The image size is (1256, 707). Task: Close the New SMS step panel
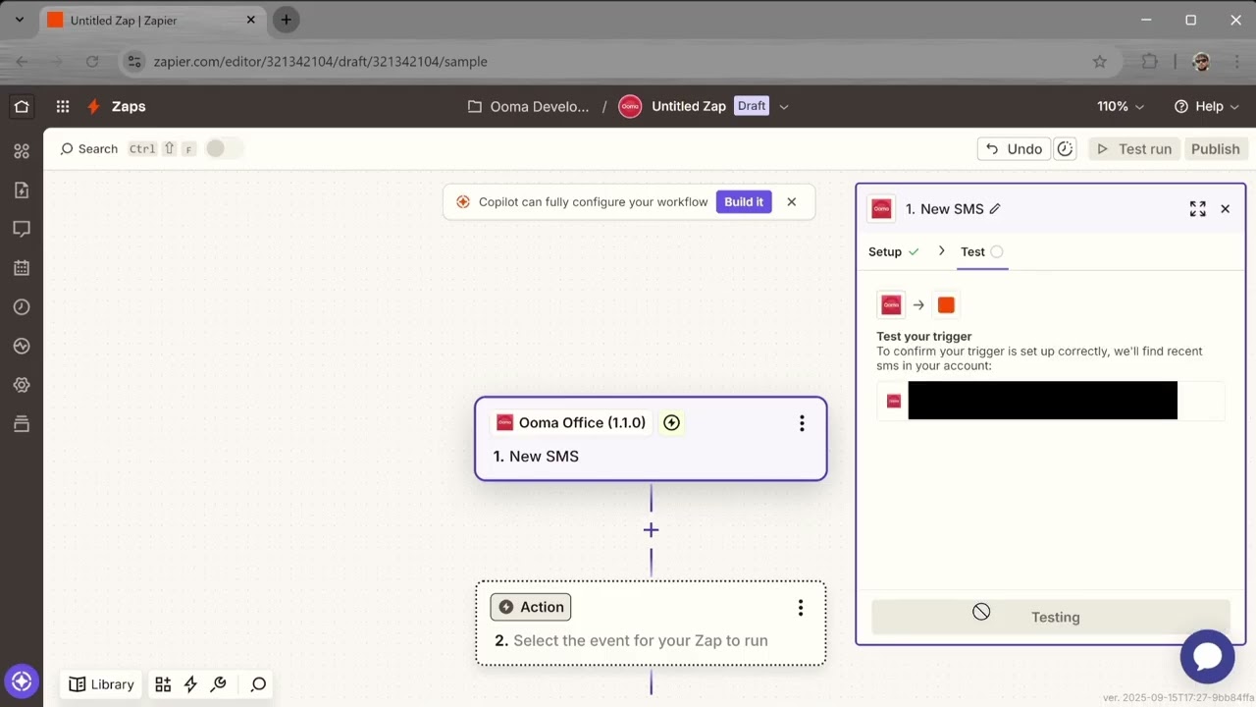click(x=1225, y=209)
